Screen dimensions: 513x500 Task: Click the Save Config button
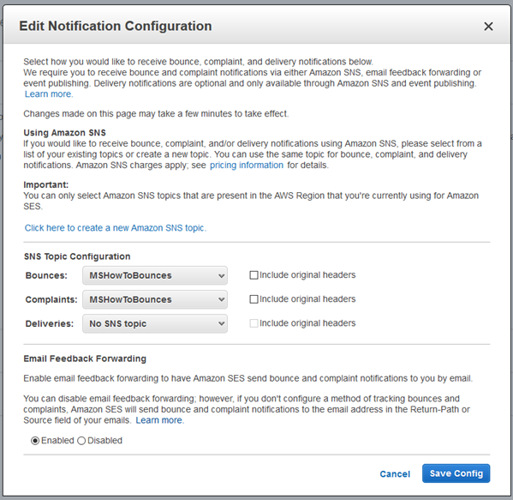pyautogui.click(x=456, y=473)
